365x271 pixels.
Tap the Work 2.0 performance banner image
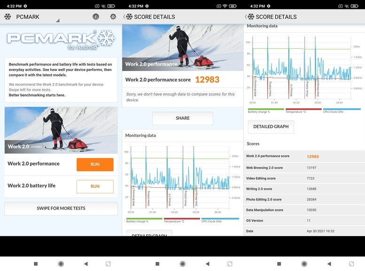coord(182,48)
